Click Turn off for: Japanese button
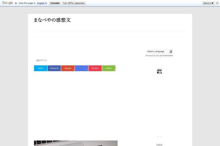Screen dimensions: 220x146 74,3
